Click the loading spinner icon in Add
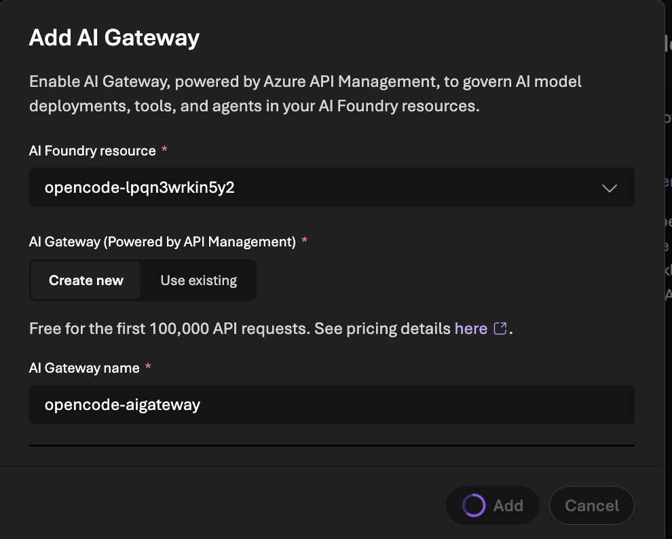Screen dimensions: 672x539 click(473, 506)
